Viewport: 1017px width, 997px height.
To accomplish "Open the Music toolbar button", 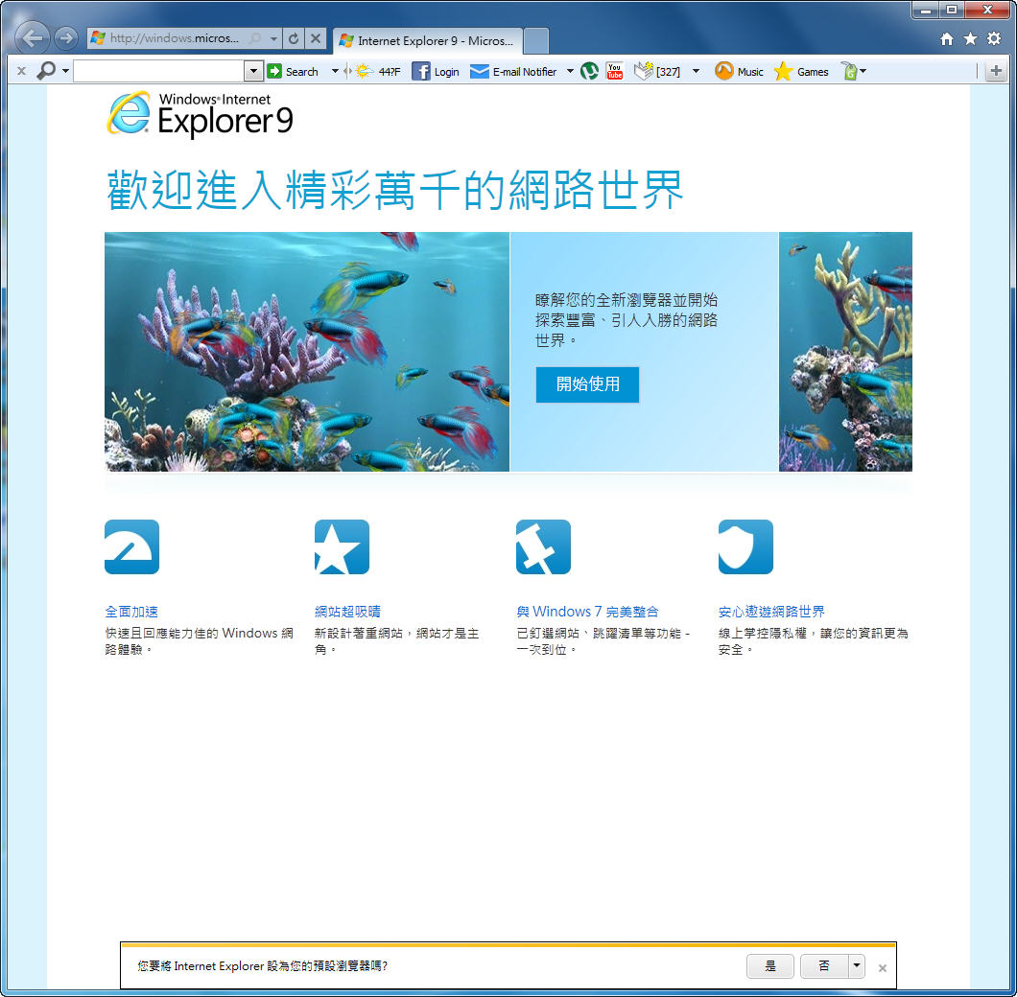I will click(740, 71).
